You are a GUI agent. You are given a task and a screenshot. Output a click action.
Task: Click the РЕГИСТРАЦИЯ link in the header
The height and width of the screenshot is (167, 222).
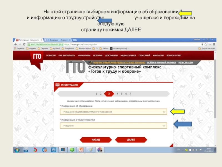click(x=186, y=62)
